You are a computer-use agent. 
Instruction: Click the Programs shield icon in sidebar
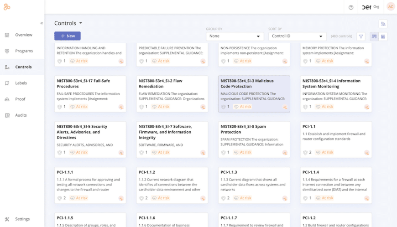click(x=7, y=51)
